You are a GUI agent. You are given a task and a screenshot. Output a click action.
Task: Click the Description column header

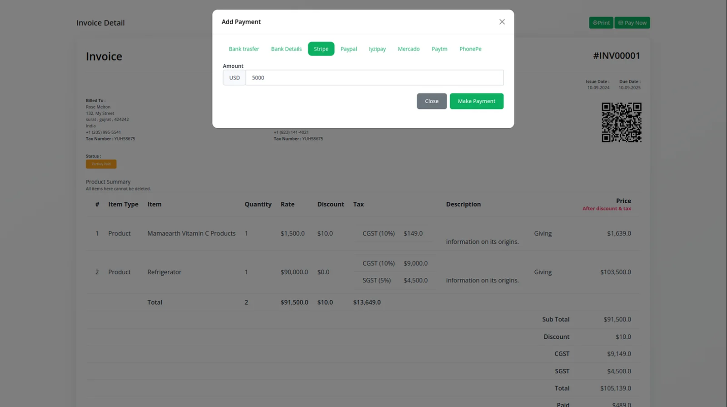tap(463, 204)
